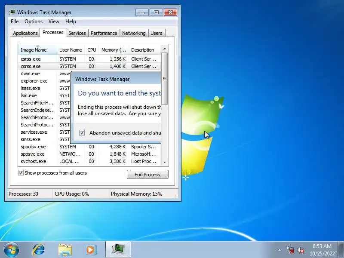The width and height of the screenshot is (344, 258).
Task: Click the Task Manager title bar icon
Action: 12,12
